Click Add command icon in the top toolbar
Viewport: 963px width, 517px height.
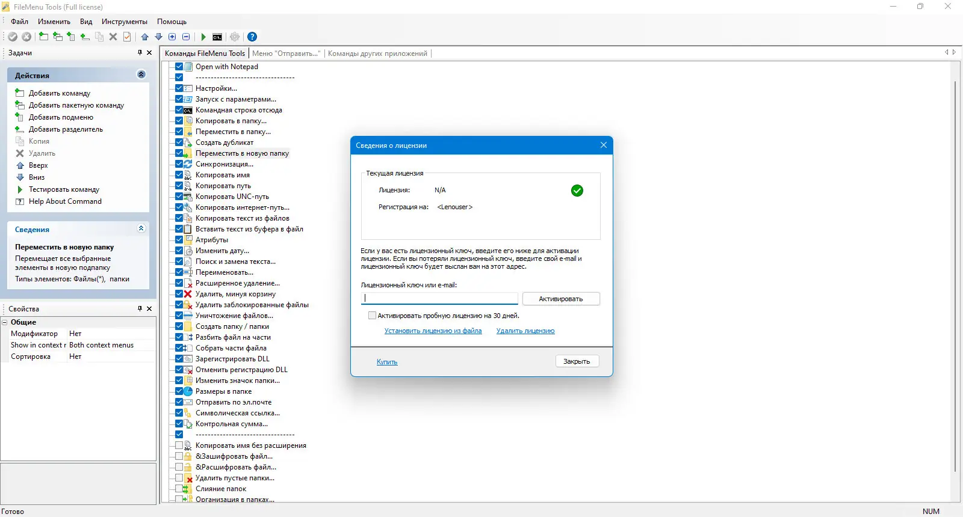(x=43, y=37)
